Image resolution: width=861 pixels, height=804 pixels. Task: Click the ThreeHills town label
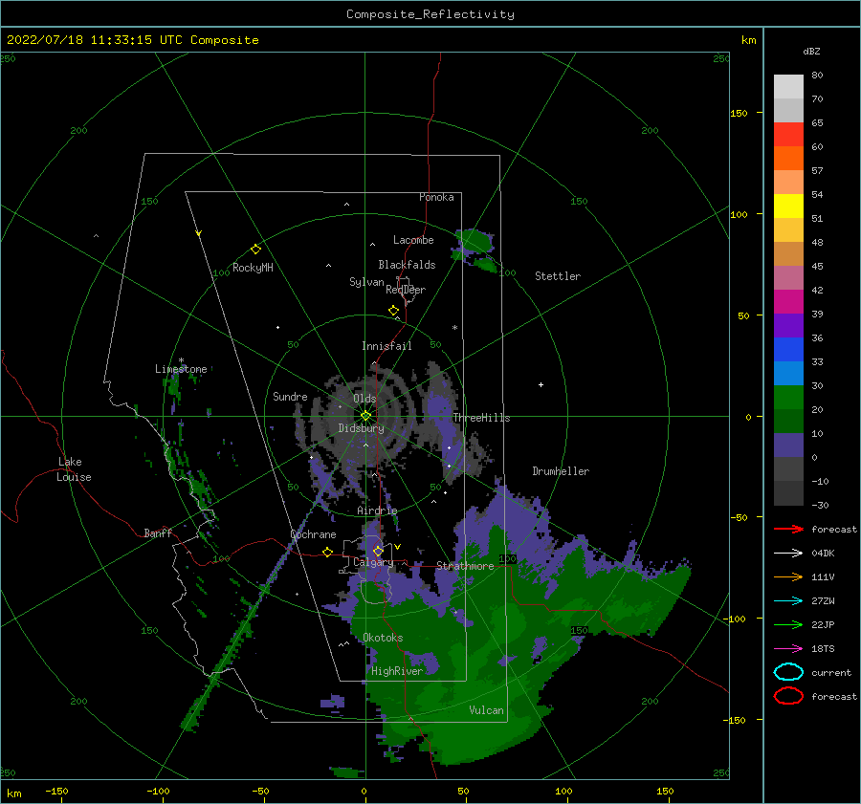(481, 418)
